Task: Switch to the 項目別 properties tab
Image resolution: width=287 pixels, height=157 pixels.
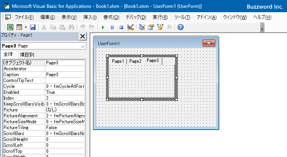Action: 27,55
